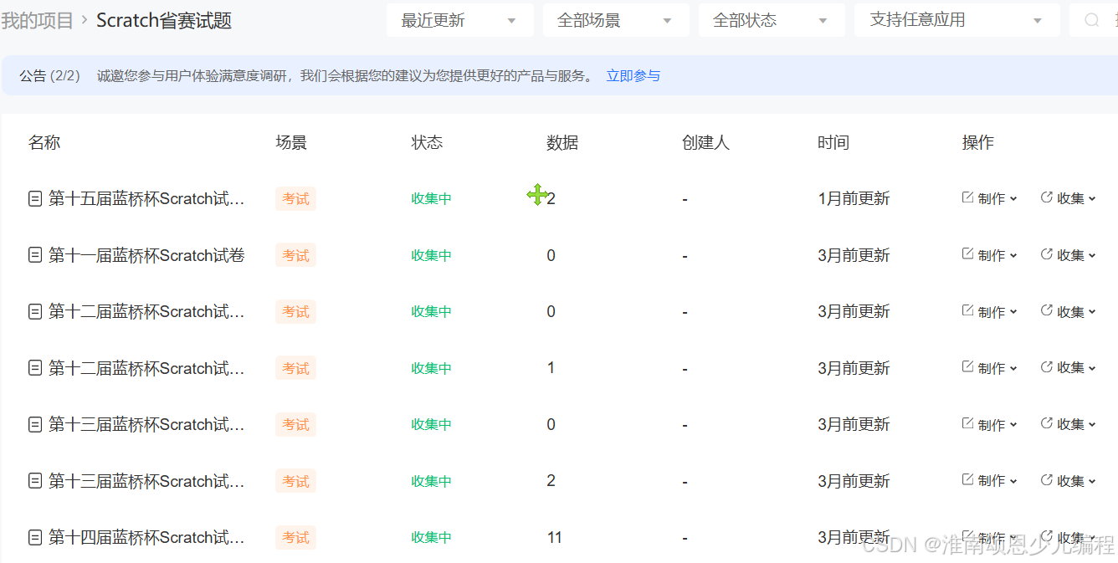Click the document icon of 第十五届蓝桥杯Scratch row
Screen dimensions: 1118x563
click(x=35, y=199)
